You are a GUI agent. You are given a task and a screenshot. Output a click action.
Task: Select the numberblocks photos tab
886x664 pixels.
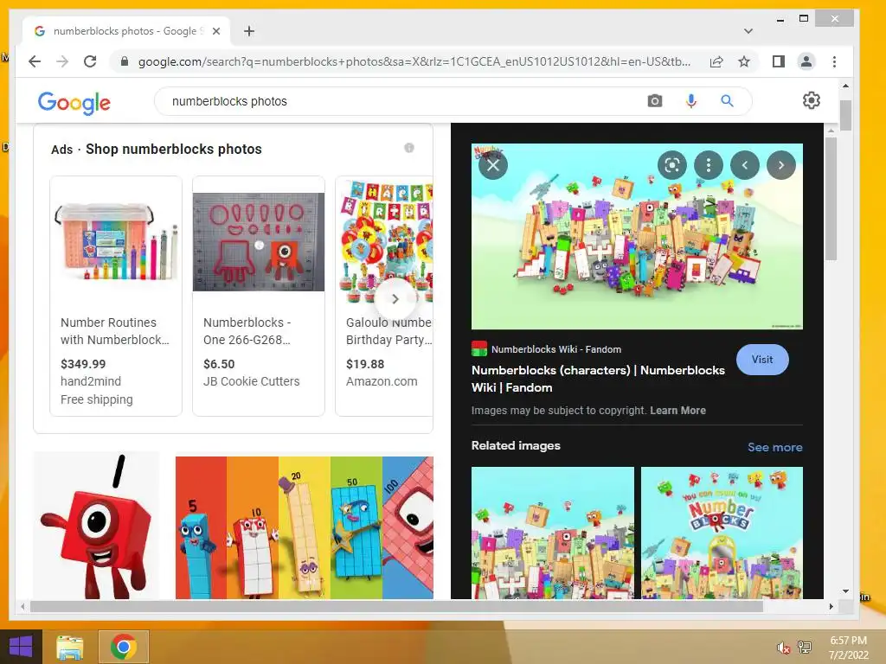(125, 31)
